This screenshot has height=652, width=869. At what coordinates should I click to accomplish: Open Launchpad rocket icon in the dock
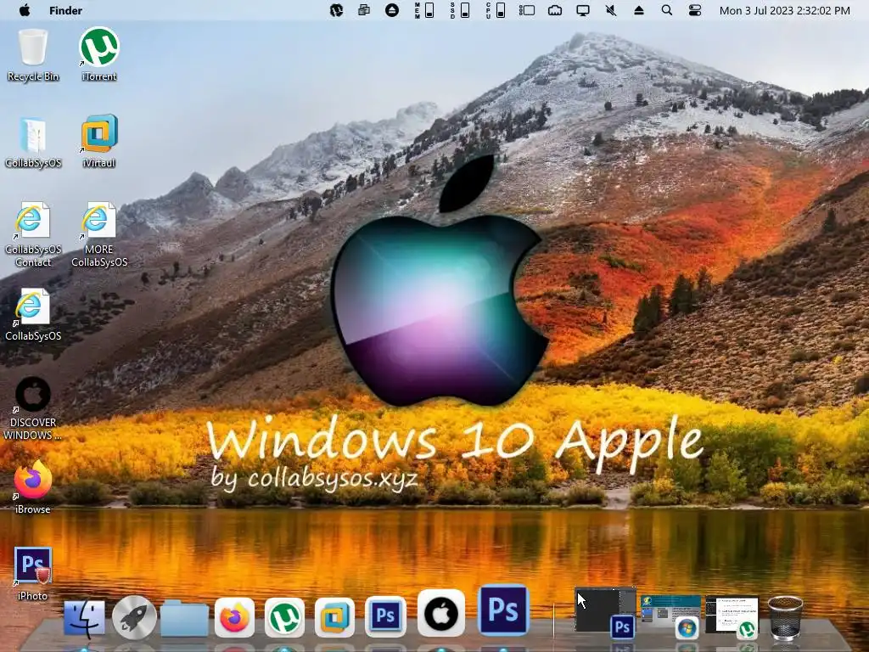coord(134,618)
